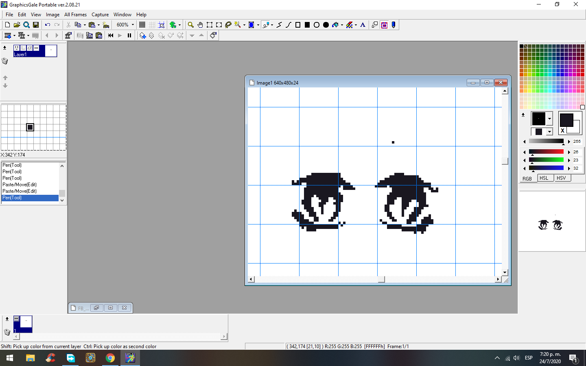Toggle Layer1 alpha transparency icon
586x366 pixels.
(30, 48)
